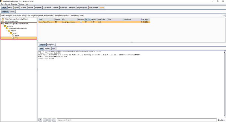This screenshot has height=122, width=226.
Task: Collapse the remote-asset-bundle-unity folder
Action: point(5,28)
